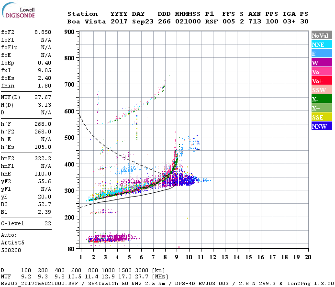Screen dimensions: 335x287
Task: Click the yF2 value 55.6
Action: pos(45,181)
